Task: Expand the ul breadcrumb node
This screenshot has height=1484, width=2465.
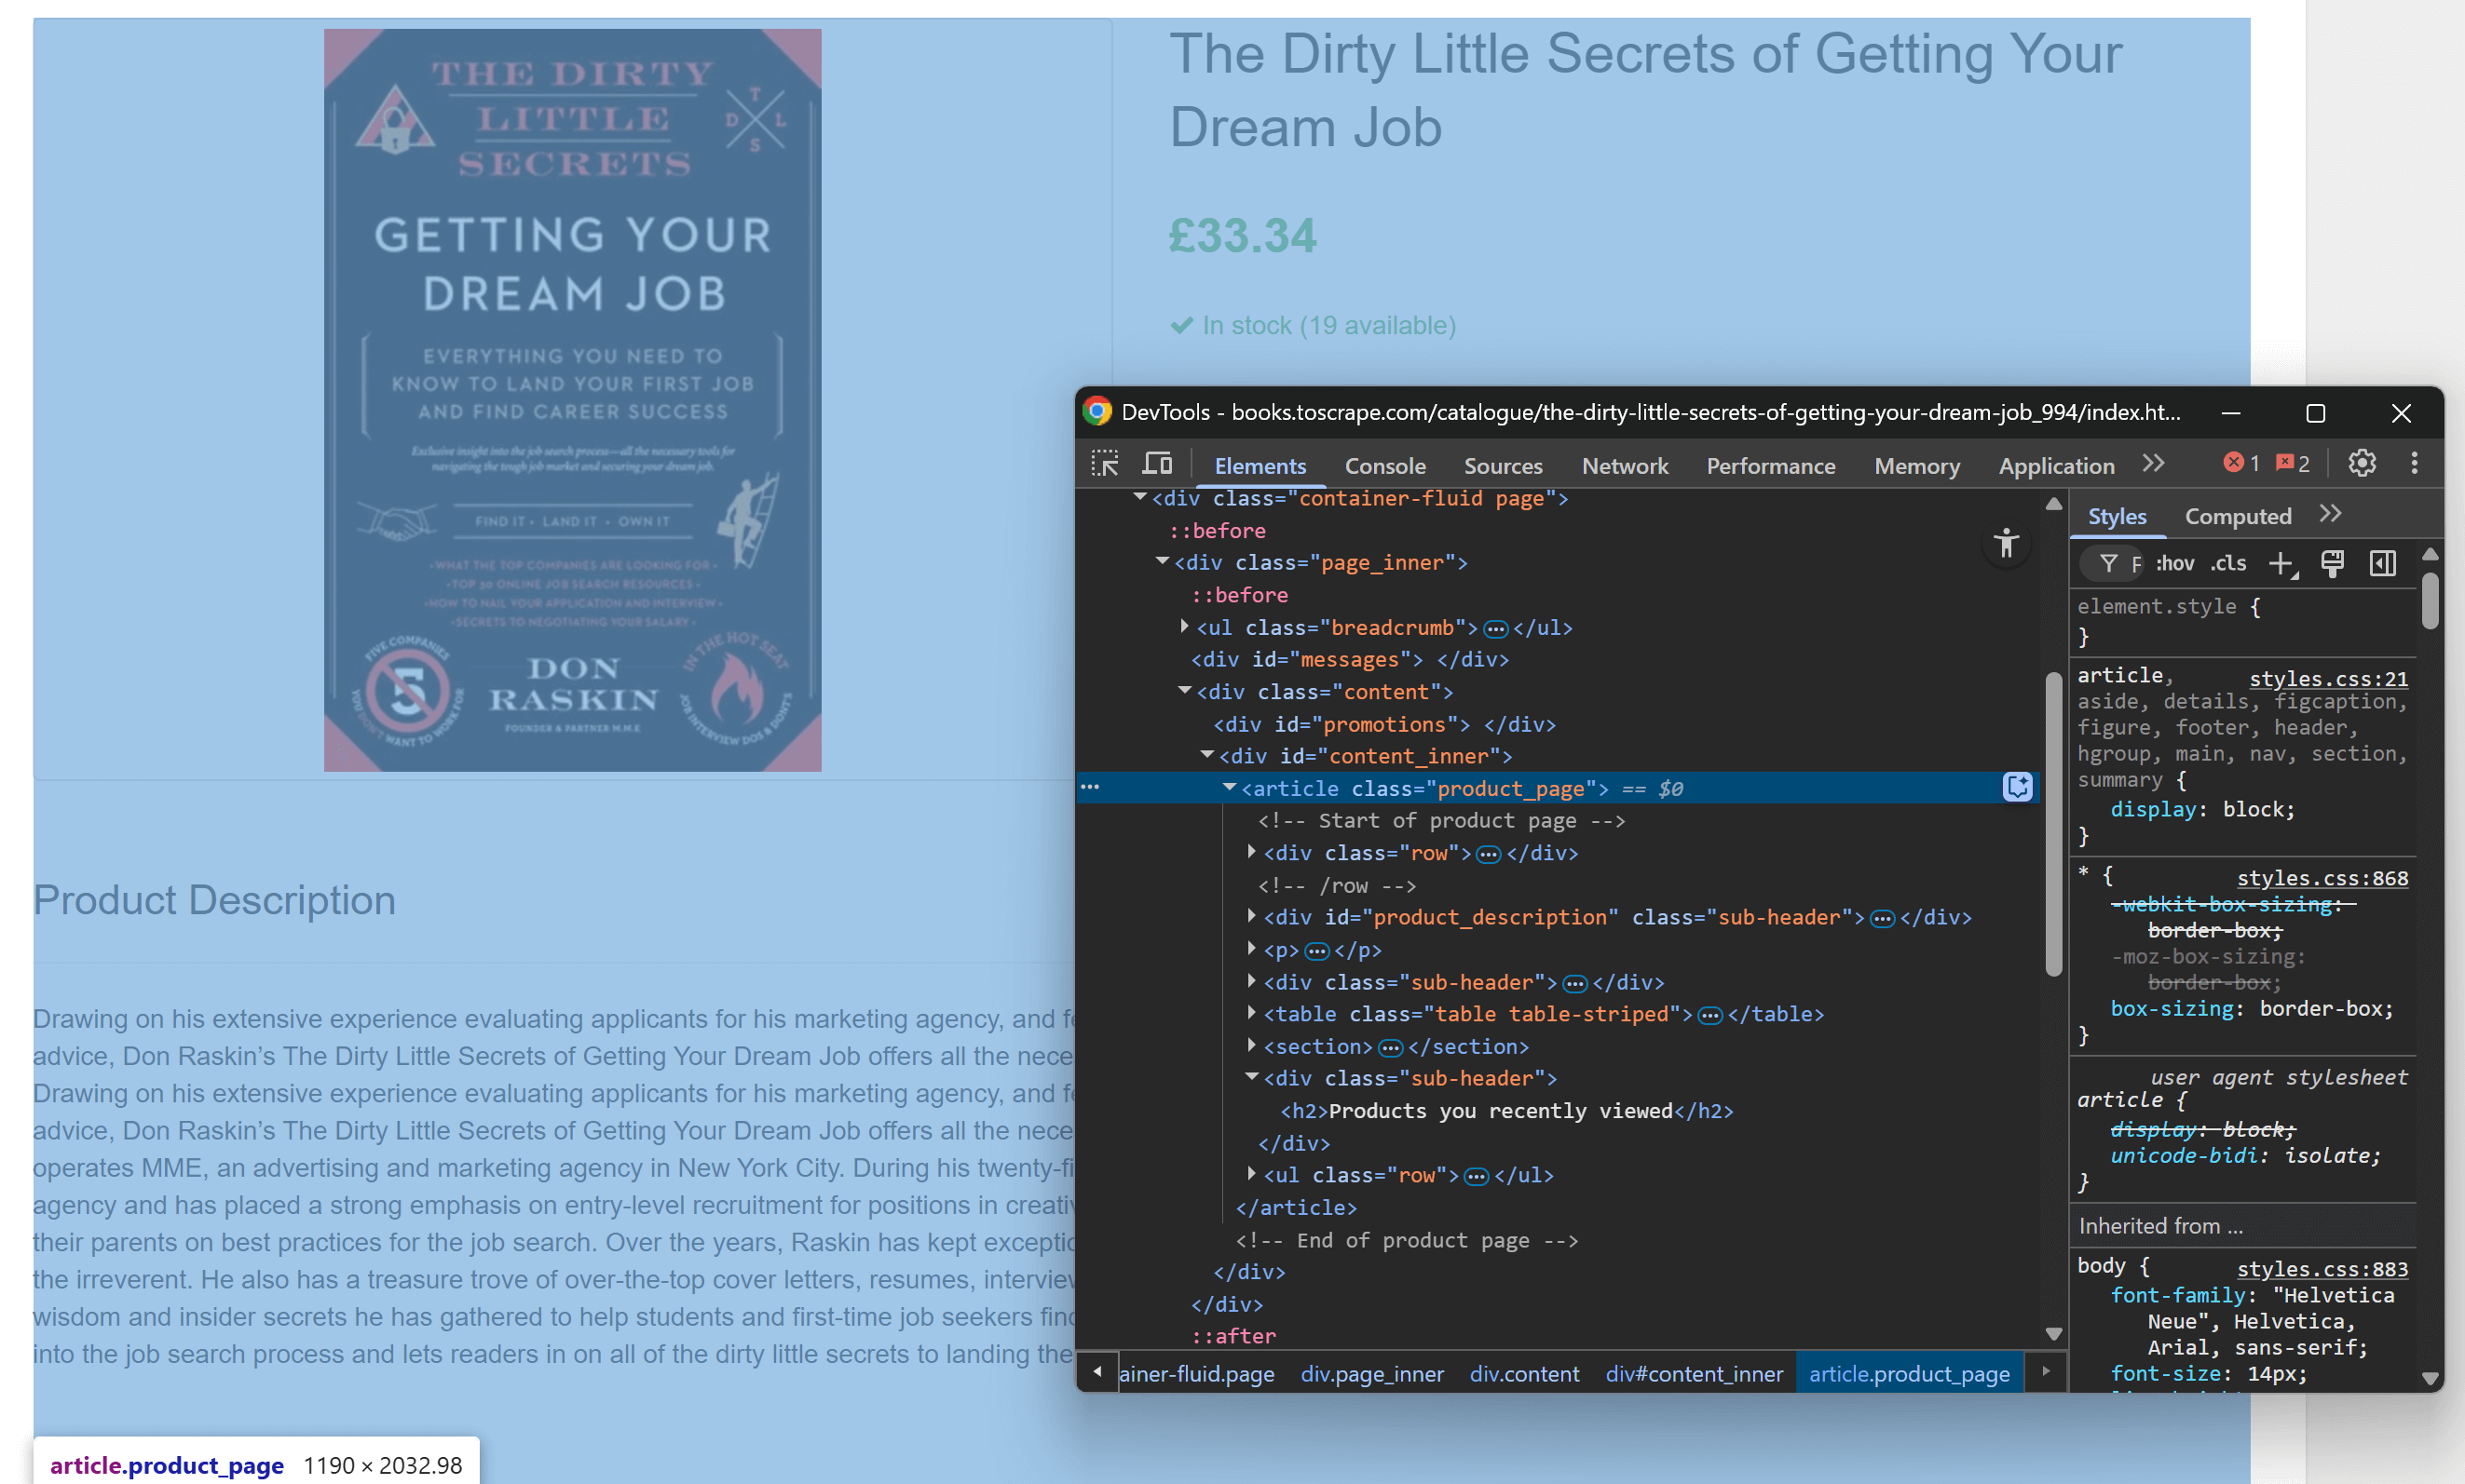Action: (x=1184, y=626)
